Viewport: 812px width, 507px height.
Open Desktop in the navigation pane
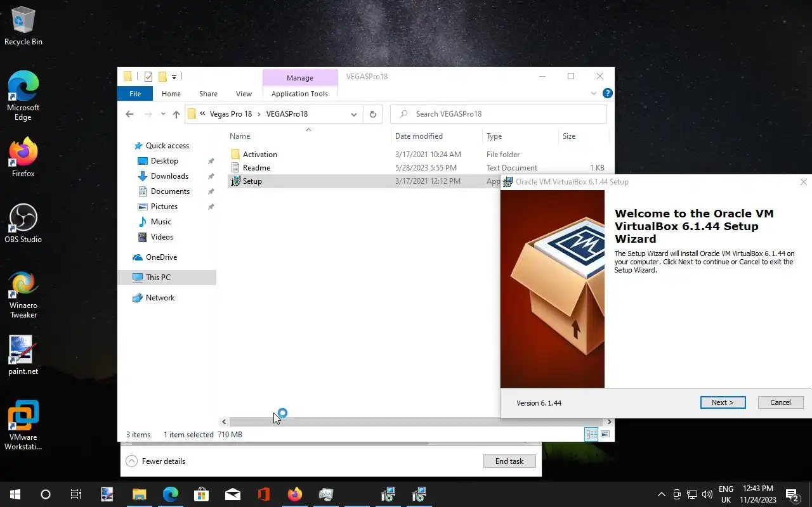click(x=164, y=161)
